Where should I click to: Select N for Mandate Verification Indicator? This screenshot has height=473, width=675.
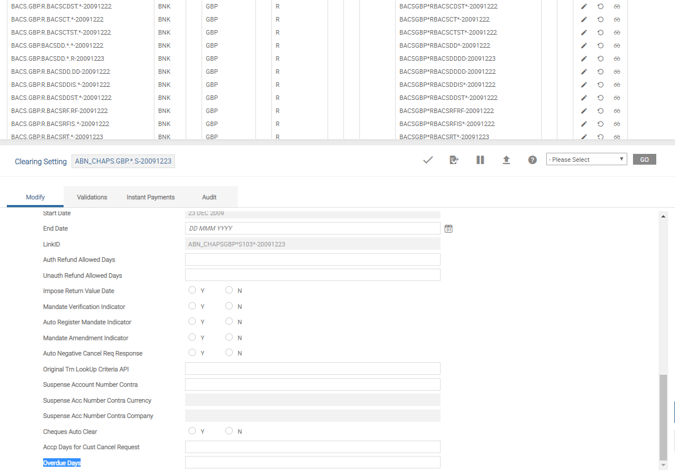[x=229, y=306]
